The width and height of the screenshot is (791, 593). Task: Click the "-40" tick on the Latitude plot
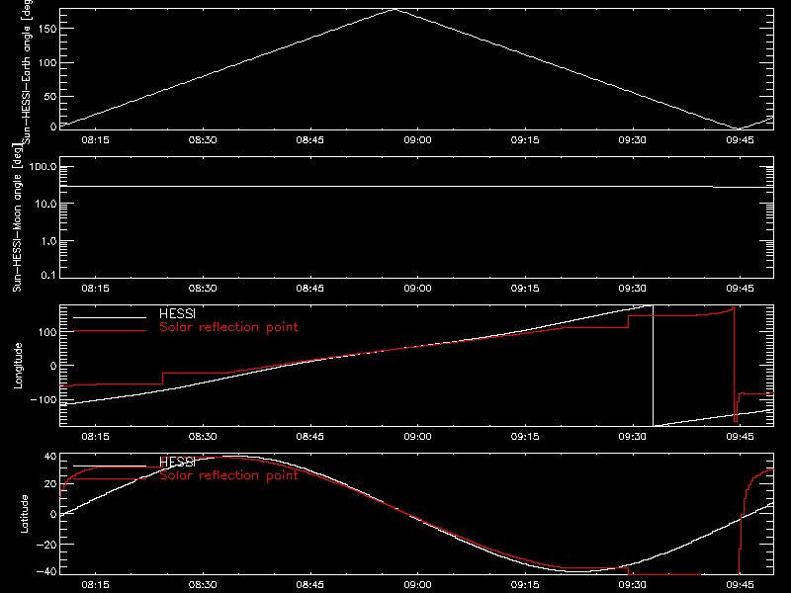pyautogui.click(x=46, y=572)
